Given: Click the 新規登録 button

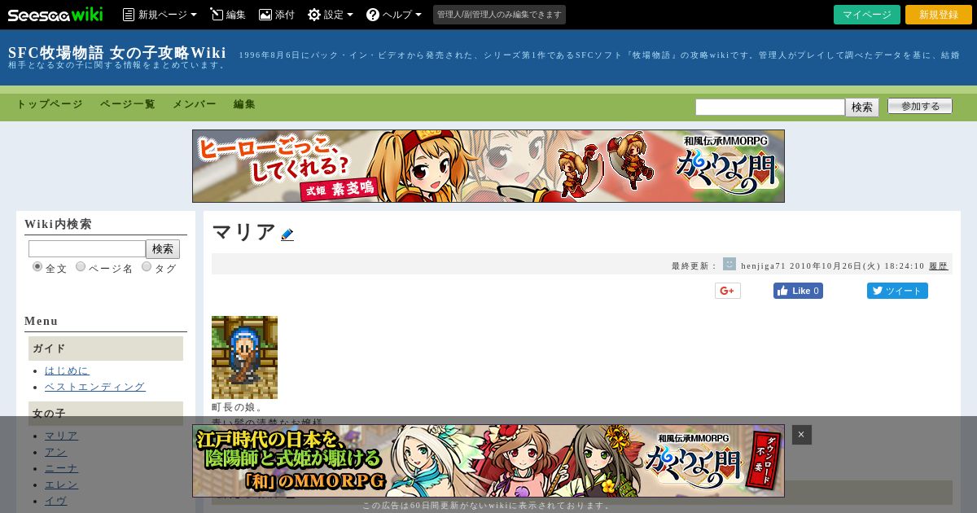Looking at the screenshot, I should (x=939, y=15).
